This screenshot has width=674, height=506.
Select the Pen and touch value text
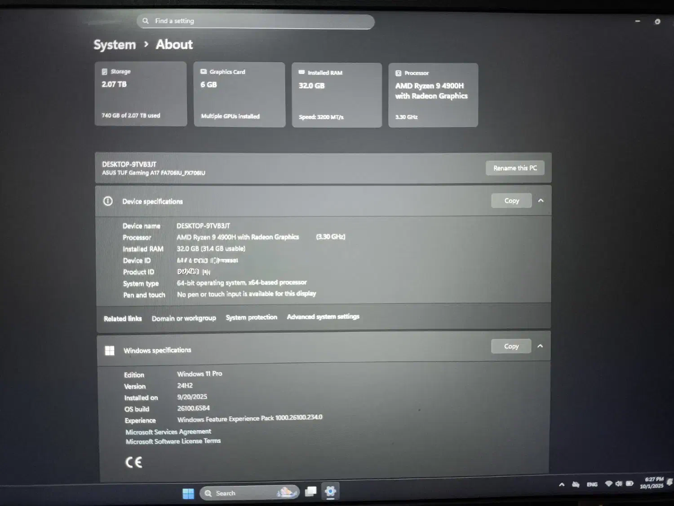tap(247, 294)
